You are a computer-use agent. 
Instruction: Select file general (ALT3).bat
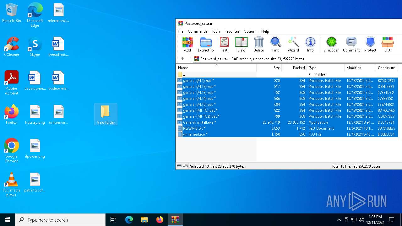coord(287,93)
